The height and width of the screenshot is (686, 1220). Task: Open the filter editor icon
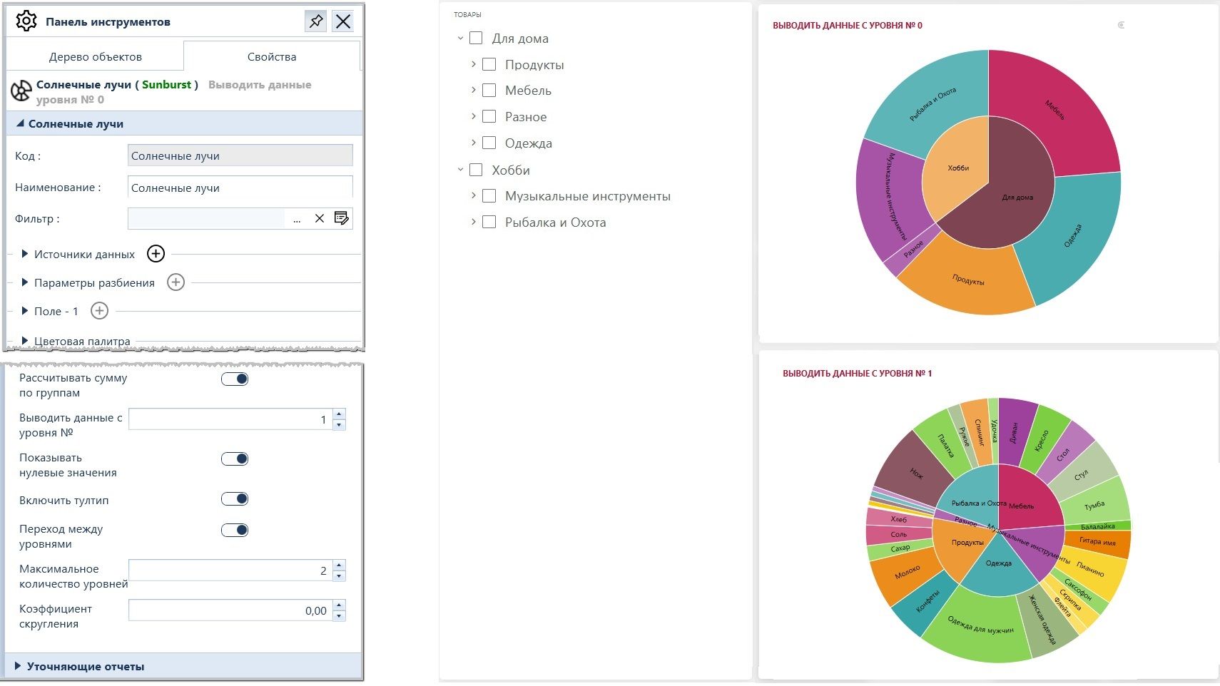(x=342, y=218)
